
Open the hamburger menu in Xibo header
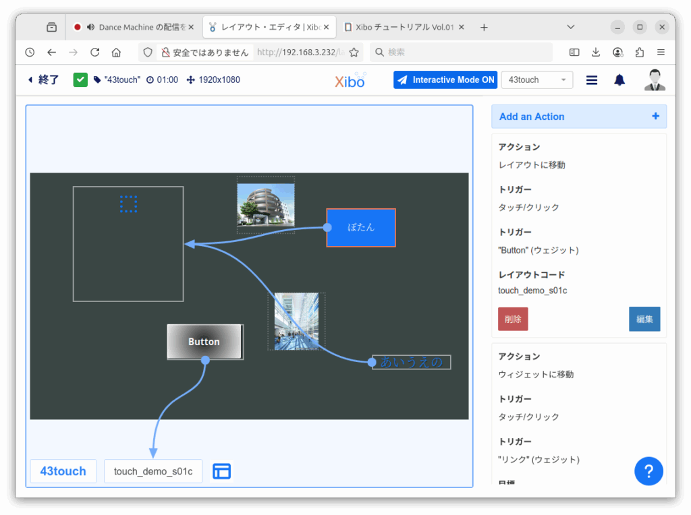tap(592, 80)
